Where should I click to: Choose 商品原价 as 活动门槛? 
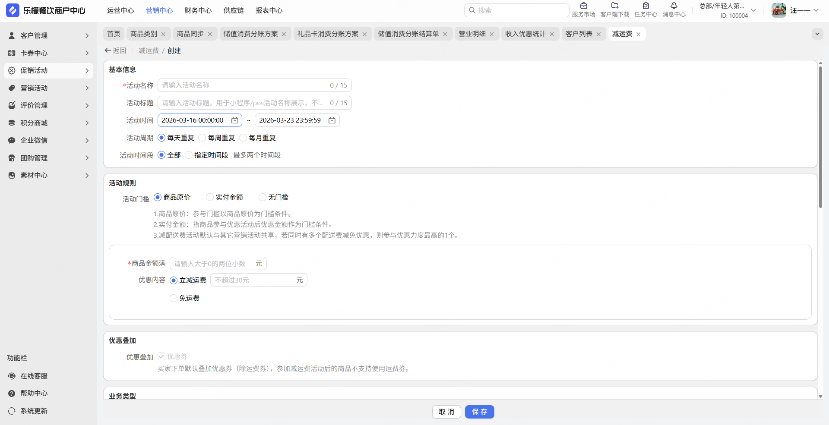[158, 197]
